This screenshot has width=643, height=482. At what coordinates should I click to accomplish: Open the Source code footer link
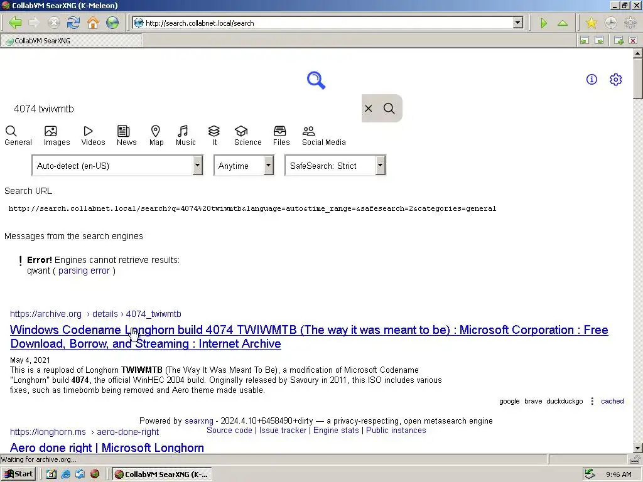pos(229,431)
